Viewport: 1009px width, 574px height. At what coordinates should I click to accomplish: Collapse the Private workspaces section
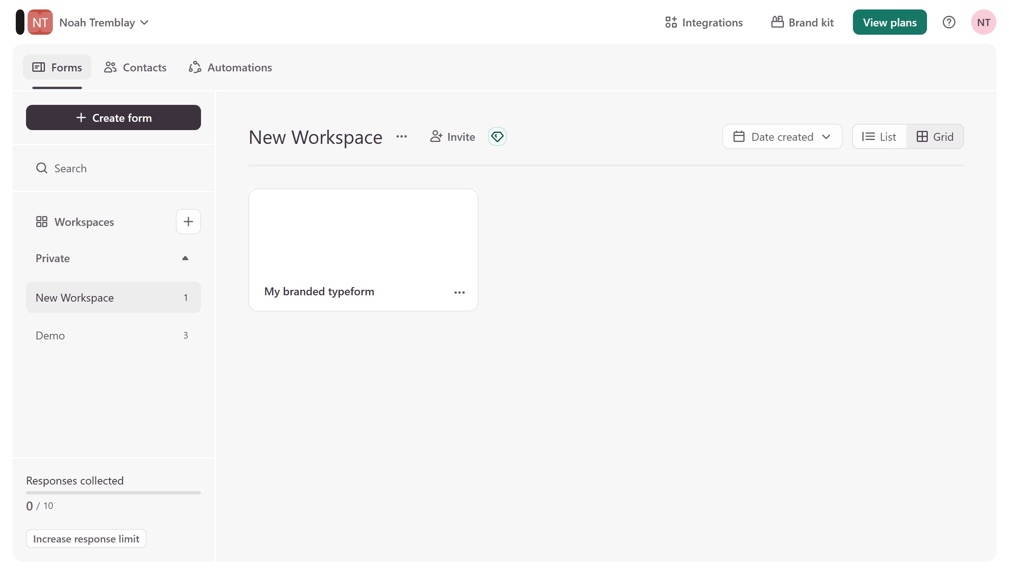point(185,258)
